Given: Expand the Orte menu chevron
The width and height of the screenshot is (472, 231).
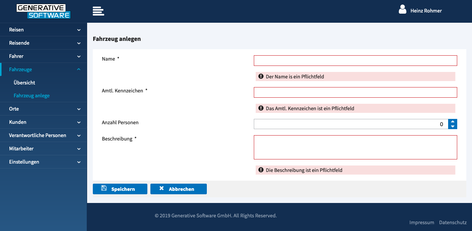Looking at the screenshot, I should (79, 109).
